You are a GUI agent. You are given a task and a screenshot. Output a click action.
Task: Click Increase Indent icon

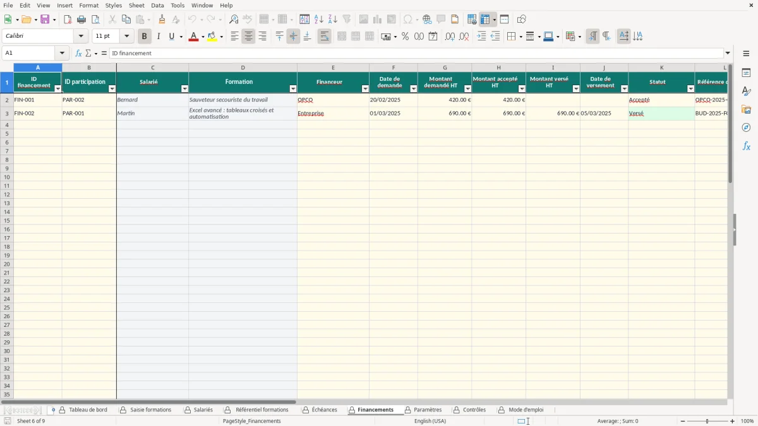click(481, 37)
